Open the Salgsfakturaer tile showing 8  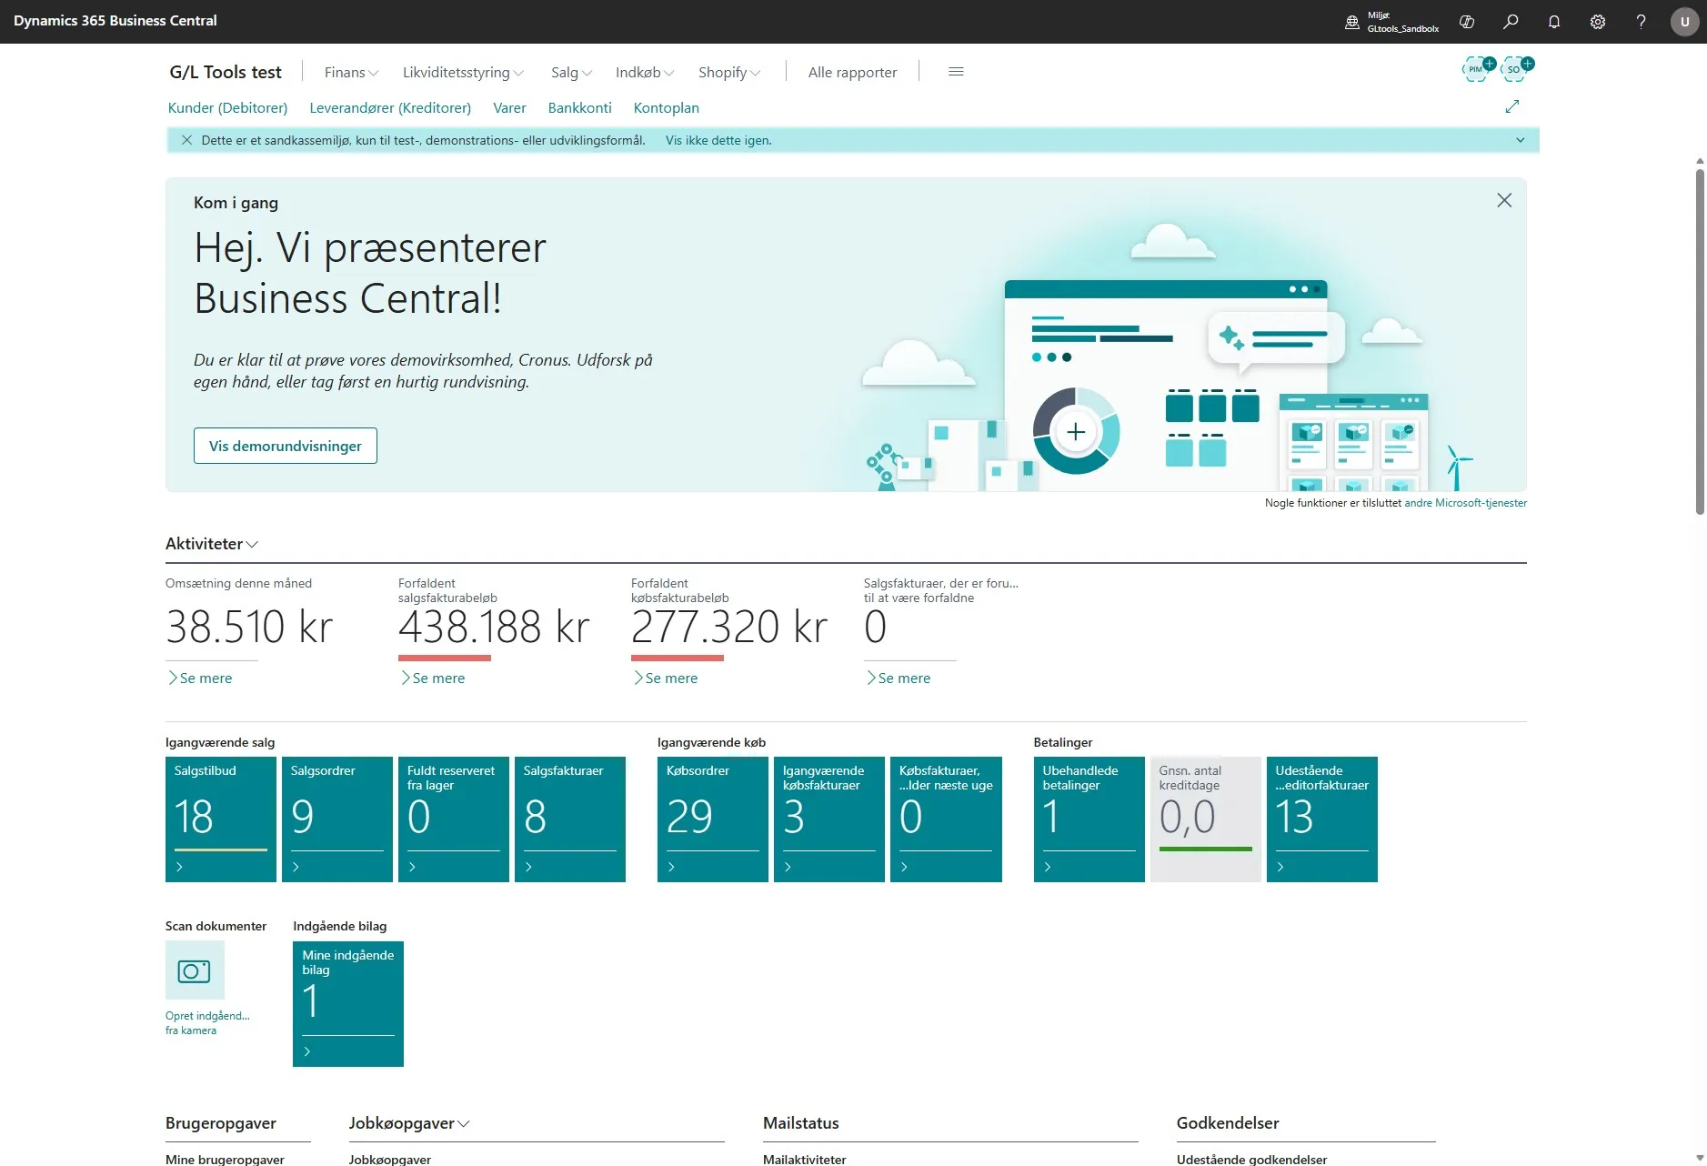570,819
